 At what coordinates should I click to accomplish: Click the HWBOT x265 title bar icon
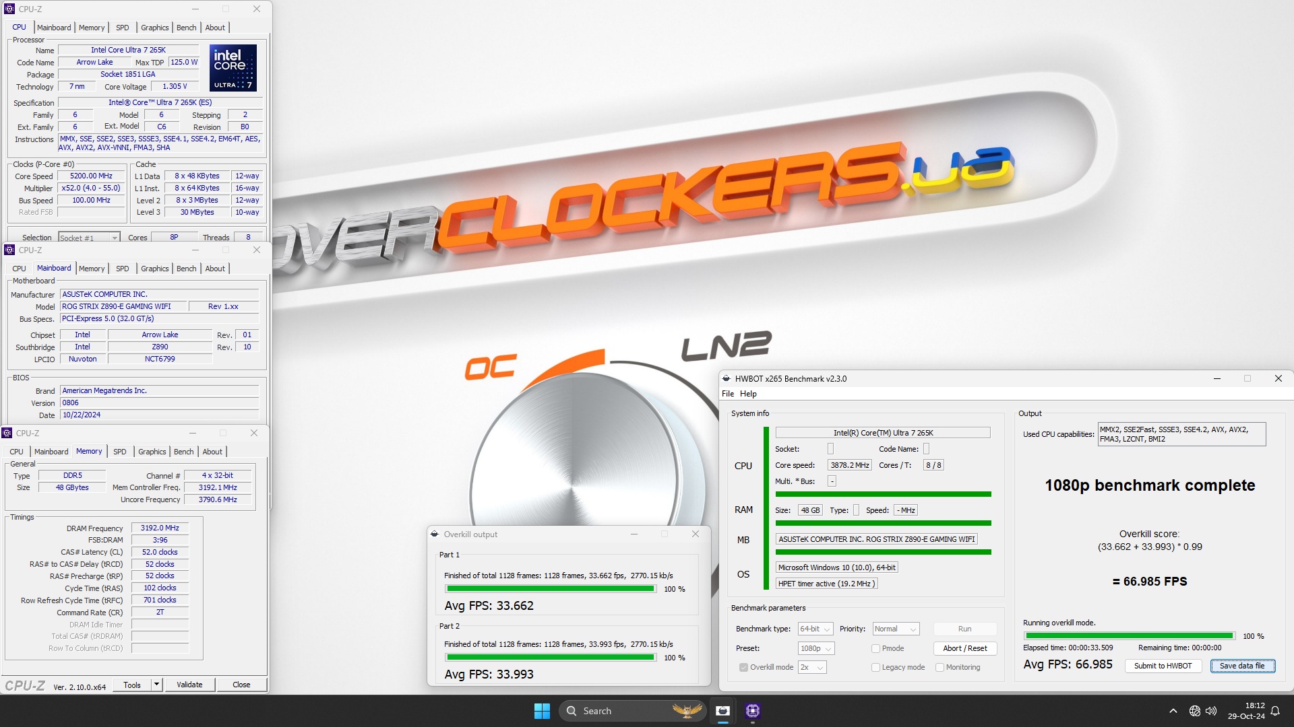click(727, 379)
